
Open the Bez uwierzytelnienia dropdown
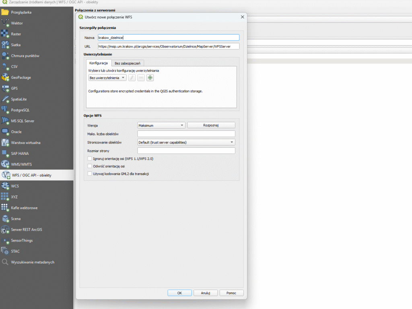pos(107,78)
